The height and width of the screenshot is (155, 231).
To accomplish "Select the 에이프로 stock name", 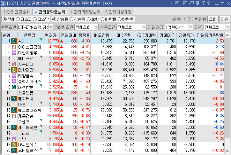I will (x=26, y=58).
